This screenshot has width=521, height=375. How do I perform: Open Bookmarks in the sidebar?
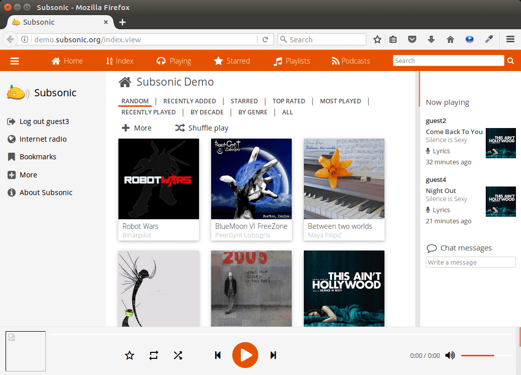(38, 157)
